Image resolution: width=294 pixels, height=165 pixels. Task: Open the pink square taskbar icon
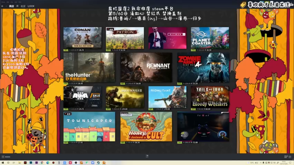(70, 163)
